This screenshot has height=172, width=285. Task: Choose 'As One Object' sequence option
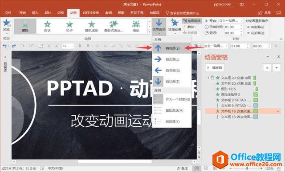tap(172, 99)
